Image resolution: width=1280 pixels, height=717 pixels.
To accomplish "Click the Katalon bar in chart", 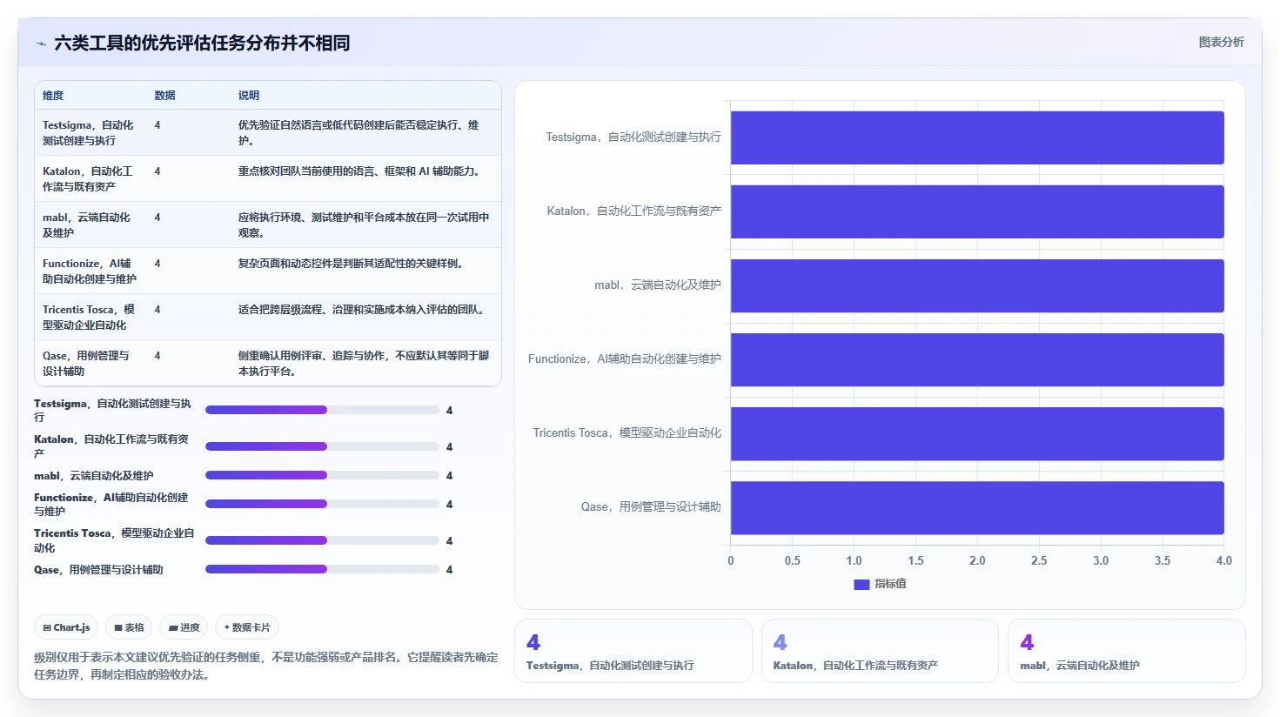I will (x=977, y=211).
